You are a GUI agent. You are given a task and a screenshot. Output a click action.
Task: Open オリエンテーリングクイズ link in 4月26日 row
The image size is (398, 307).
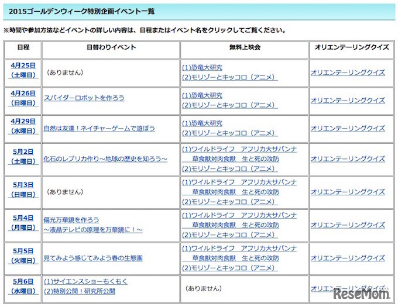coord(348,101)
